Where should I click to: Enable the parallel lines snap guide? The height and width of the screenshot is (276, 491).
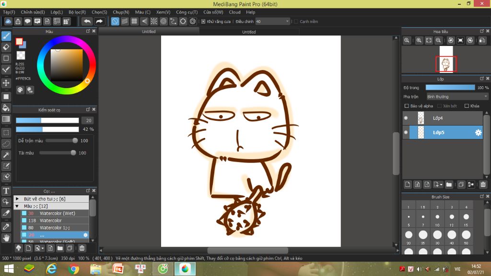(125, 21)
